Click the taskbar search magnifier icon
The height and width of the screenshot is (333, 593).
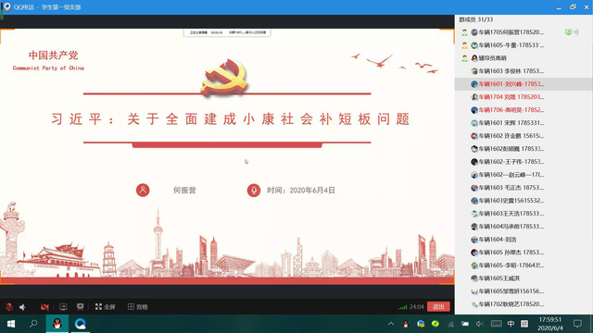point(33,324)
